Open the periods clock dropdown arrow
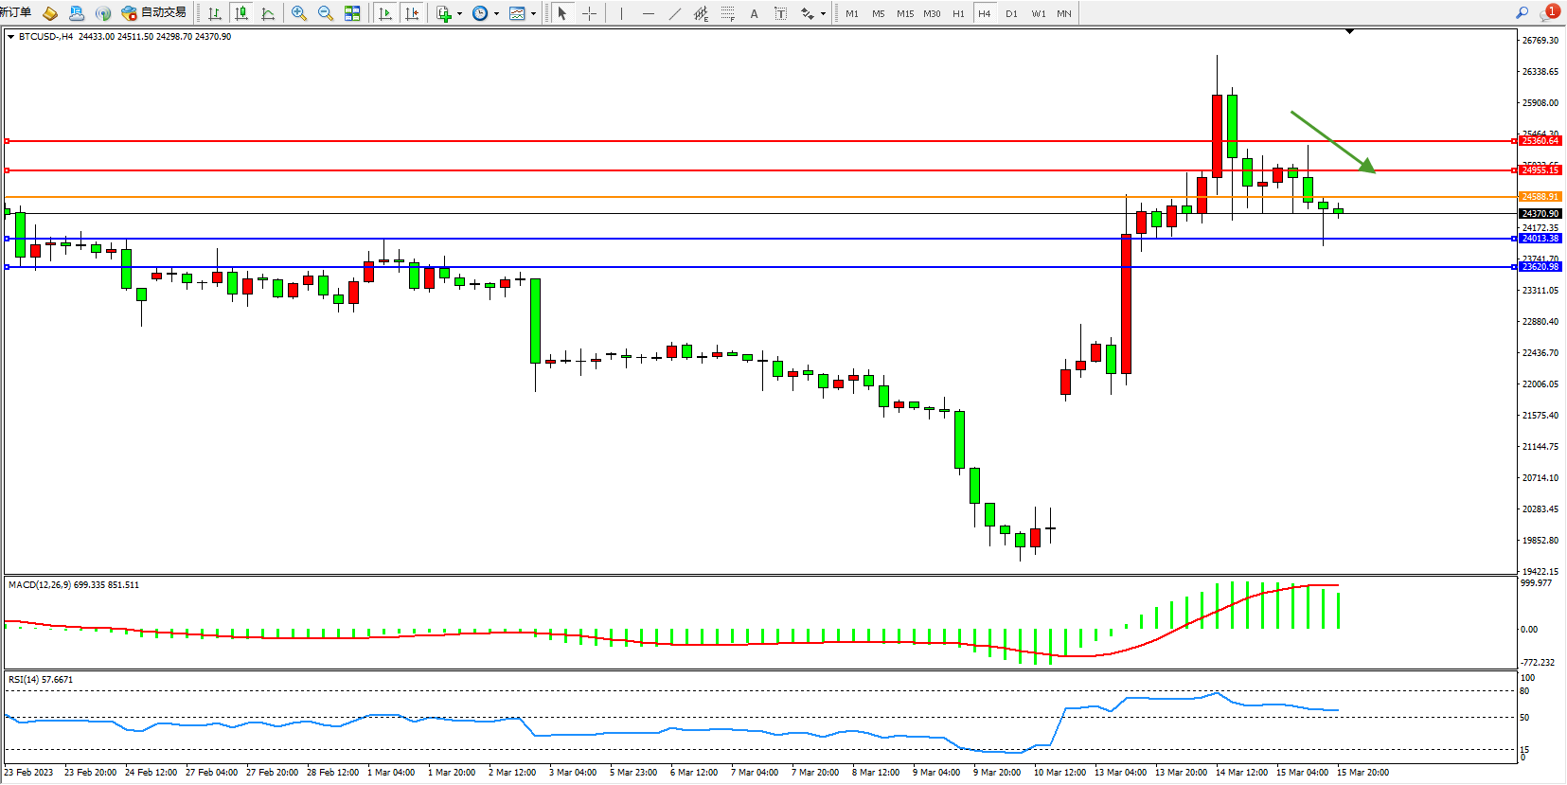The image size is (1567, 785). [x=496, y=13]
